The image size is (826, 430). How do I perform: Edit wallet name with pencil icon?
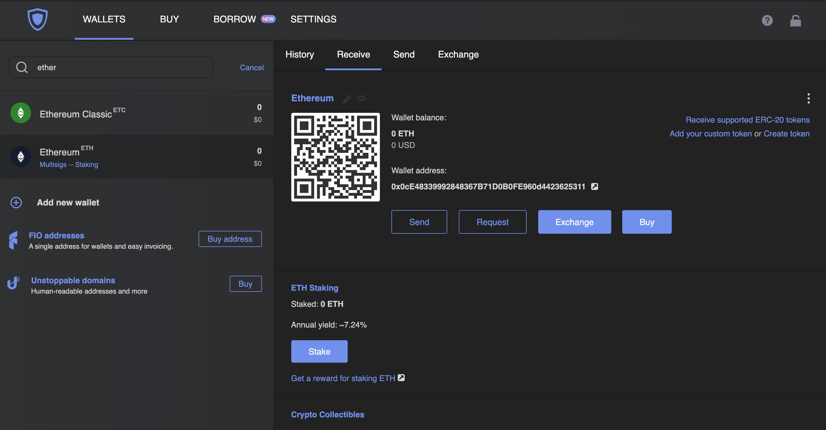tap(347, 99)
